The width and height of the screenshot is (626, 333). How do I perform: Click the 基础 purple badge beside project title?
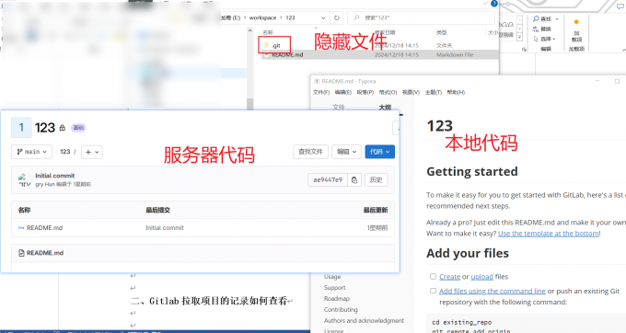[x=78, y=128]
